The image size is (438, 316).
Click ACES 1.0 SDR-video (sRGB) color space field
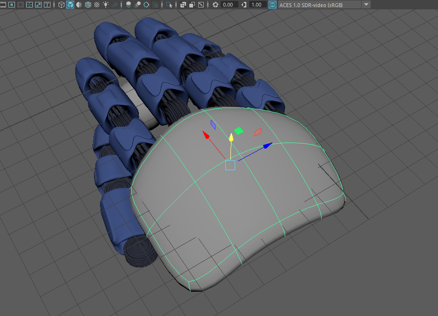(319, 5)
